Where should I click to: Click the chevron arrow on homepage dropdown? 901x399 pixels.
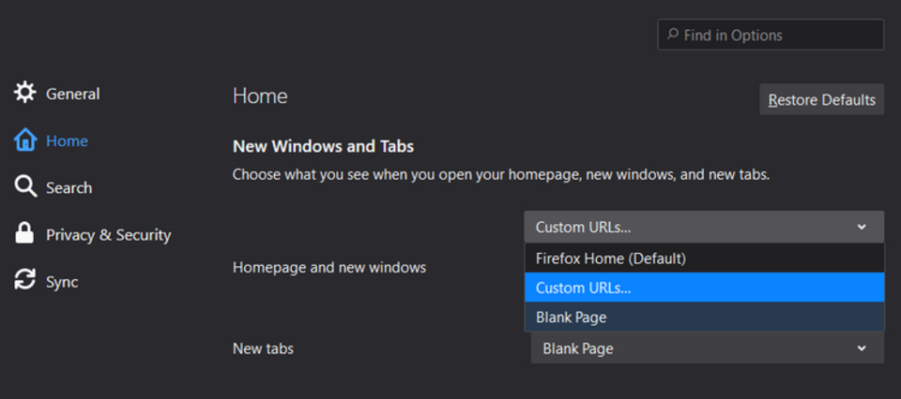pyautogui.click(x=862, y=227)
